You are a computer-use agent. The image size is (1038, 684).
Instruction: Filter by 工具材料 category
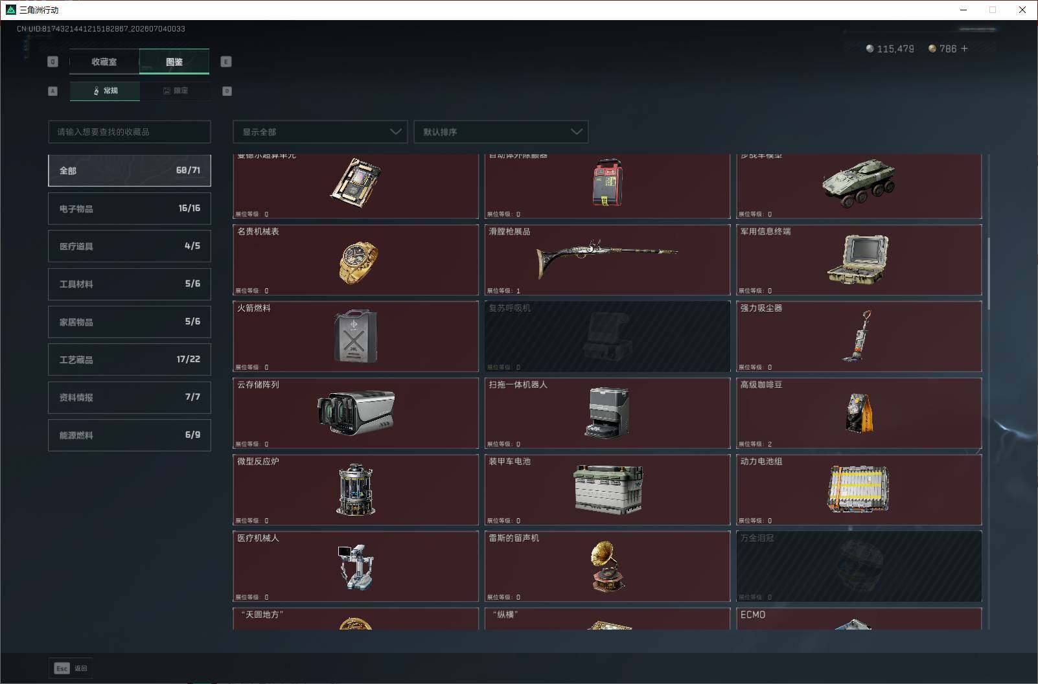click(130, 284)
